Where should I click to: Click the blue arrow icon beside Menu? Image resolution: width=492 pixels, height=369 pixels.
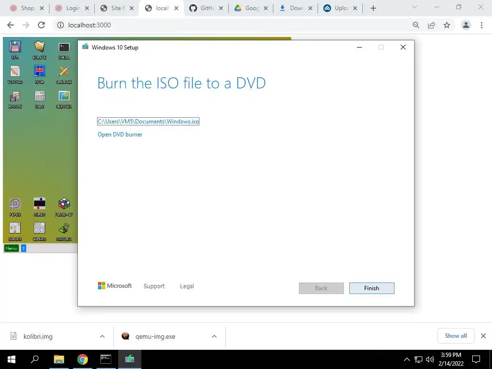pos(24,248)
